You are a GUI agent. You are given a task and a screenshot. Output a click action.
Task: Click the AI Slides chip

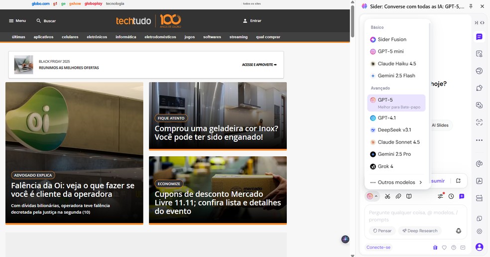[440, 125]
